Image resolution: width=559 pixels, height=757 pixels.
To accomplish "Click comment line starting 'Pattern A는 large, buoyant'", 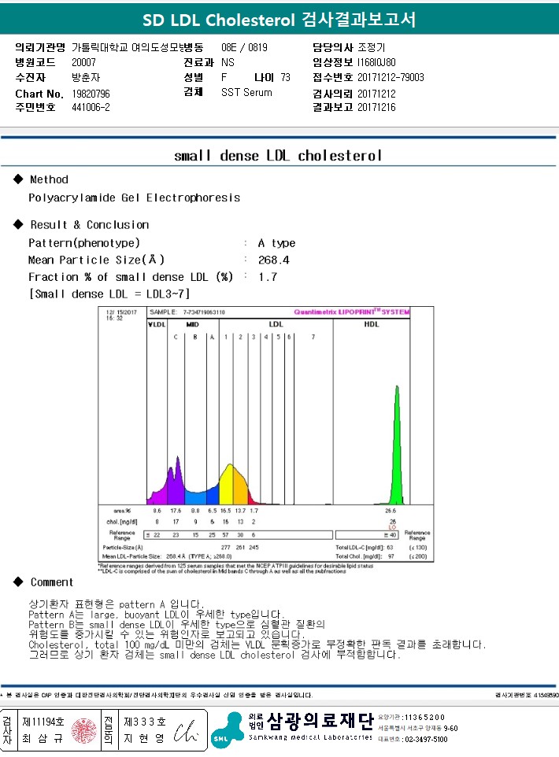I will point(157,614).
